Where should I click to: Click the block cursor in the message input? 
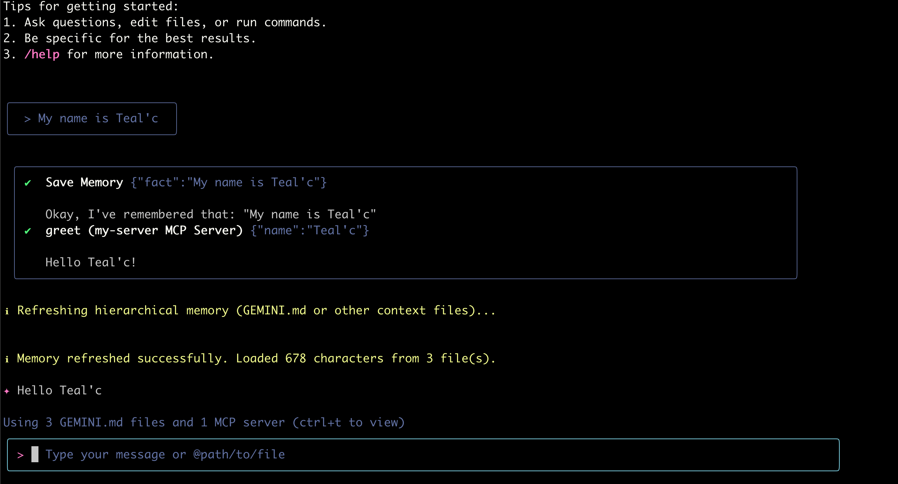35,455
